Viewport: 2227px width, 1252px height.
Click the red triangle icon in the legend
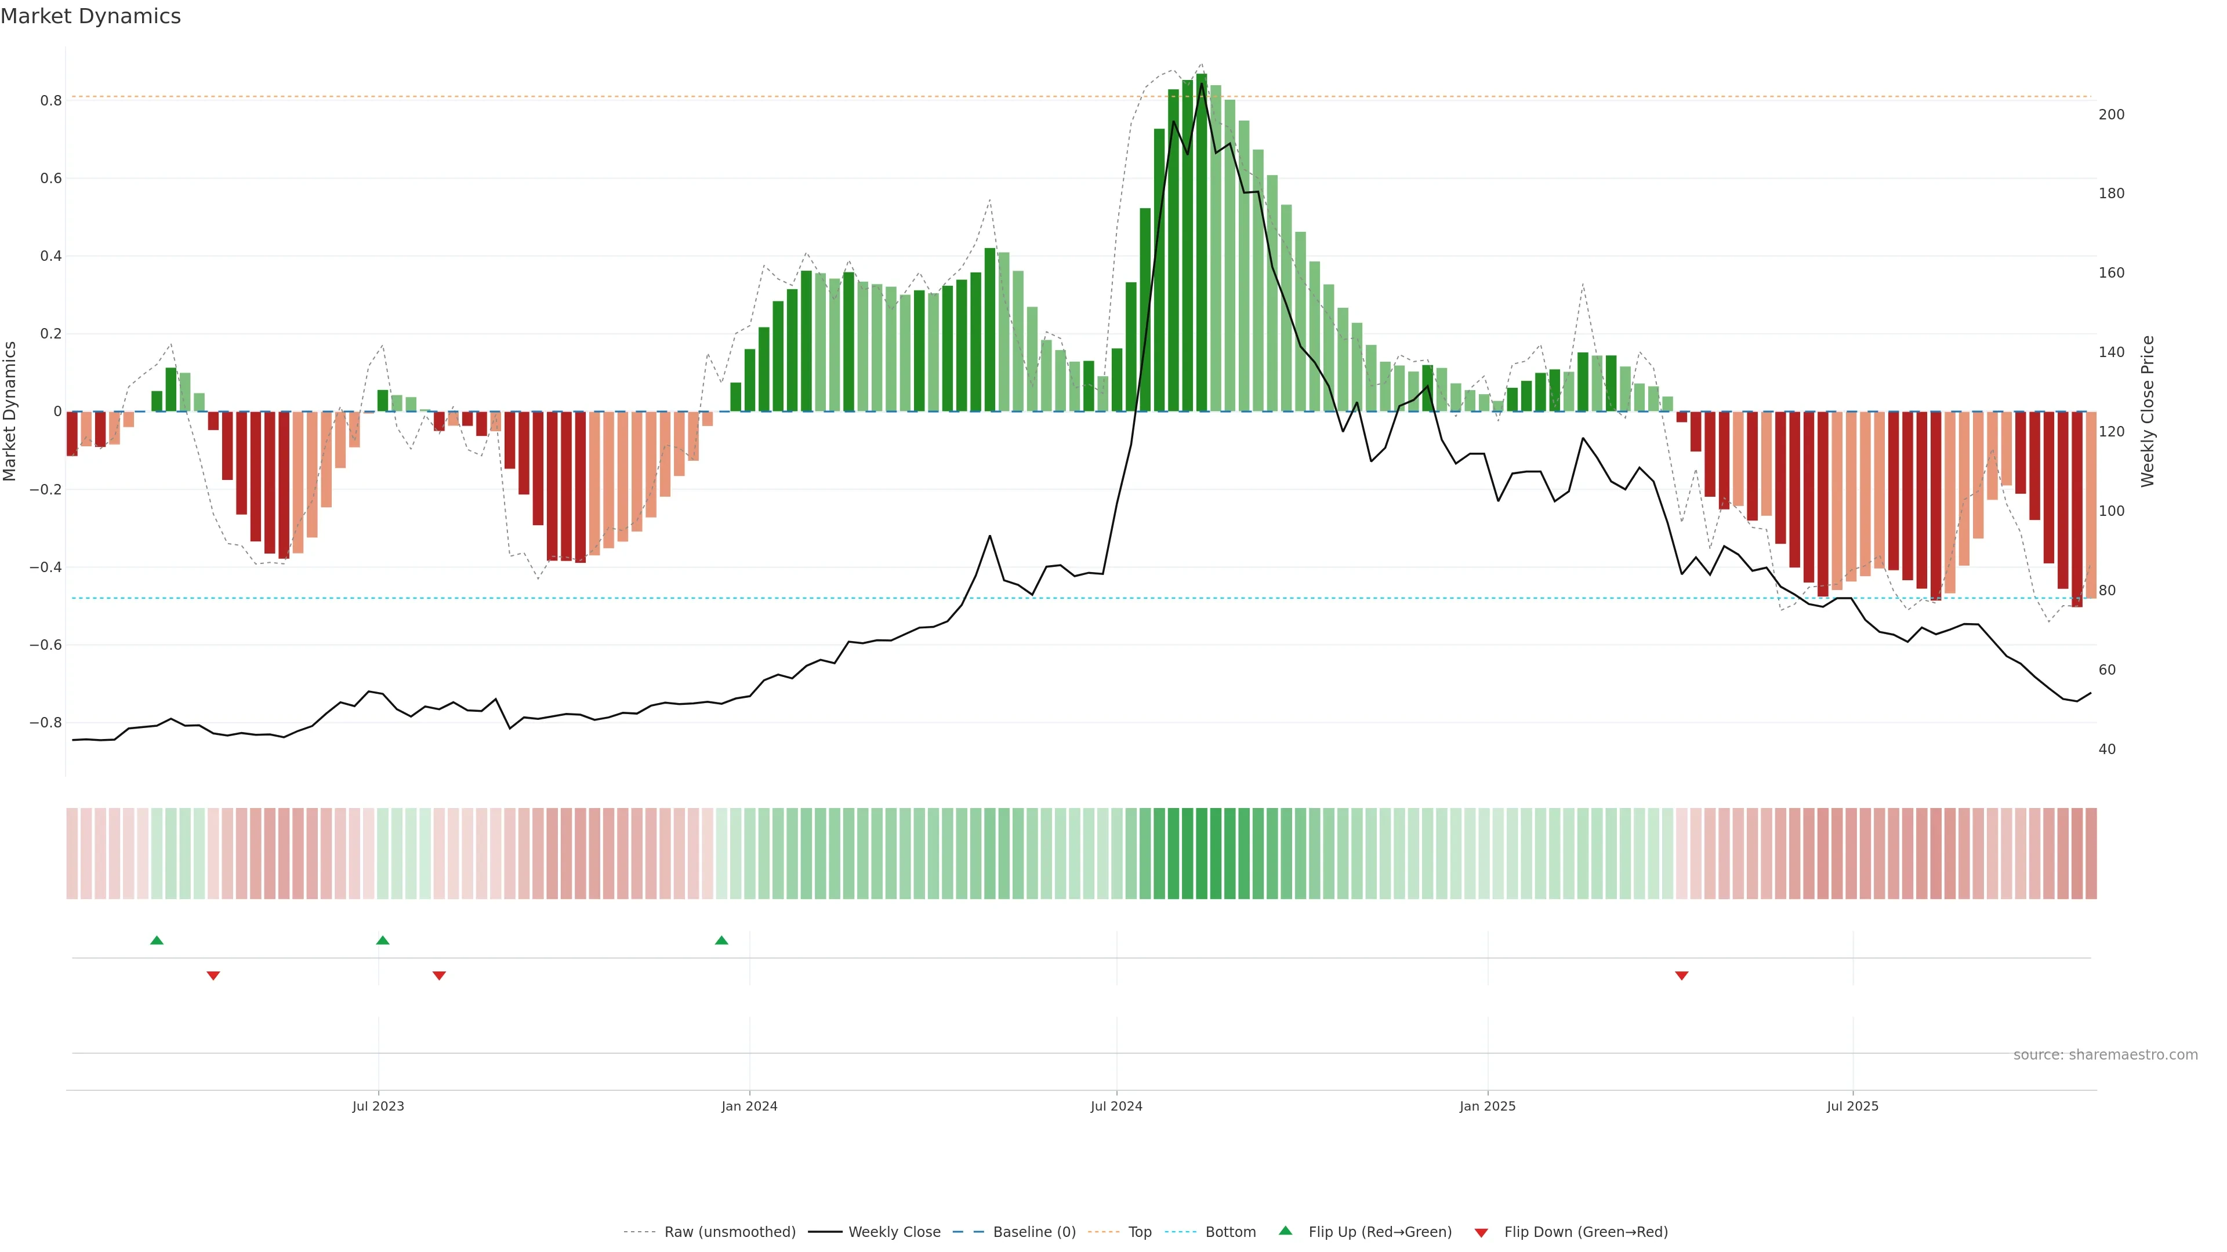(x=1481, y=1232)
